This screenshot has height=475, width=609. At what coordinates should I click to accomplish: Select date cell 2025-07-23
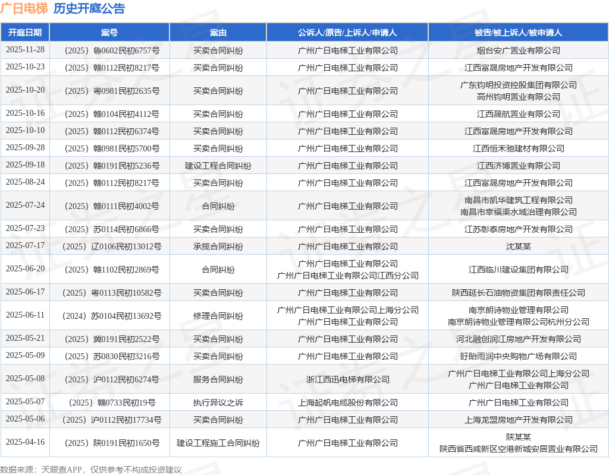pyautogui.click(x=25, y=229)
